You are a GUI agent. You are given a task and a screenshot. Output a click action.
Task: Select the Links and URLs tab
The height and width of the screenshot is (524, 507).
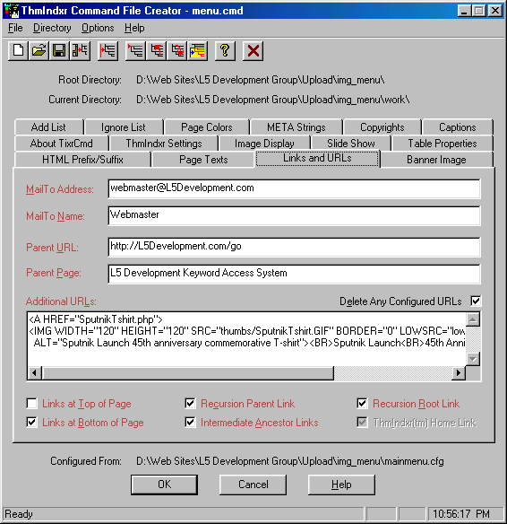point(317,158)
